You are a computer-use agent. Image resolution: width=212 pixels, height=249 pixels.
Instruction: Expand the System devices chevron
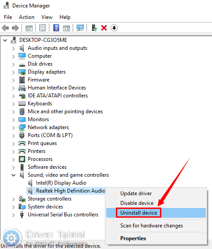coord(14,207)
